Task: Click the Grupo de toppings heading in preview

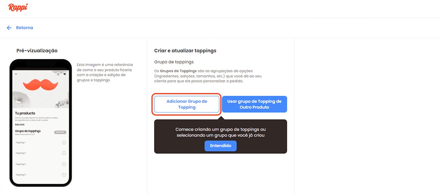Action: 27,131
